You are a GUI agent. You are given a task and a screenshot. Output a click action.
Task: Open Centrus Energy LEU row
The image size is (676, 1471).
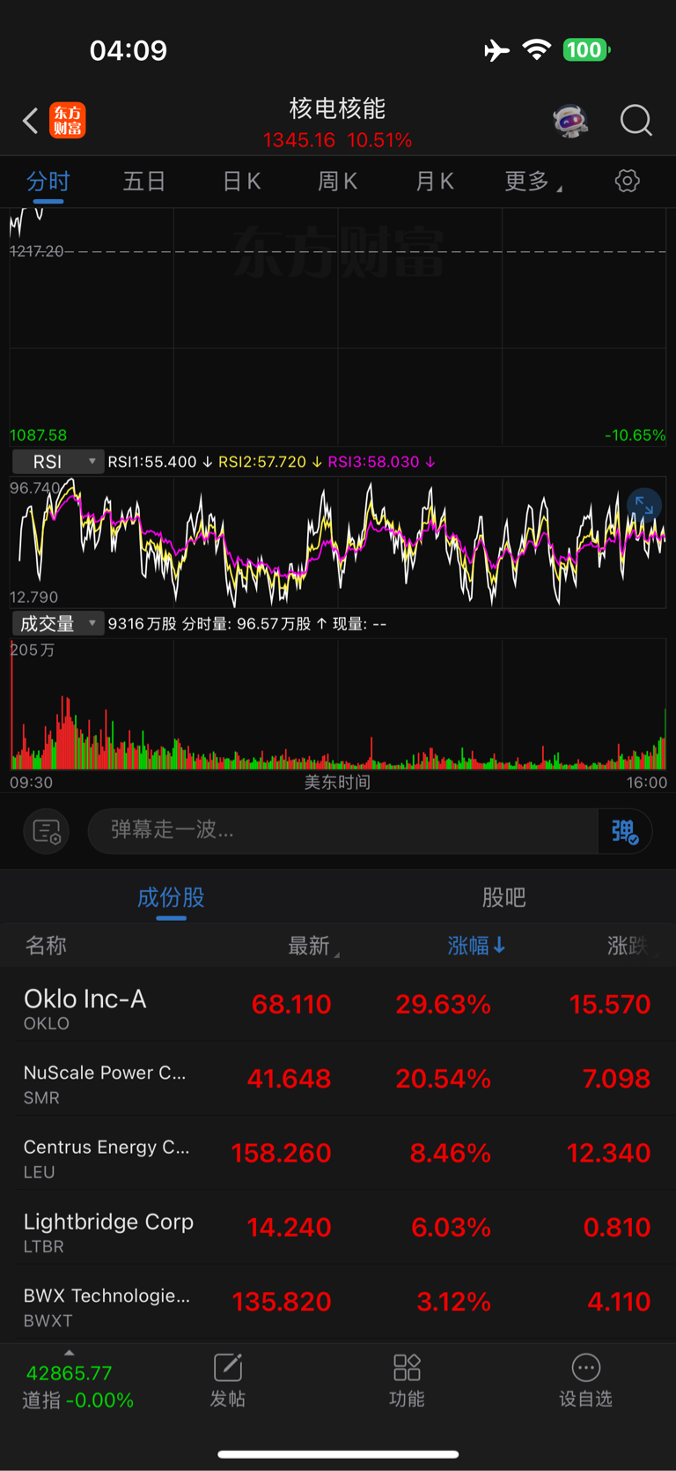338,1154
